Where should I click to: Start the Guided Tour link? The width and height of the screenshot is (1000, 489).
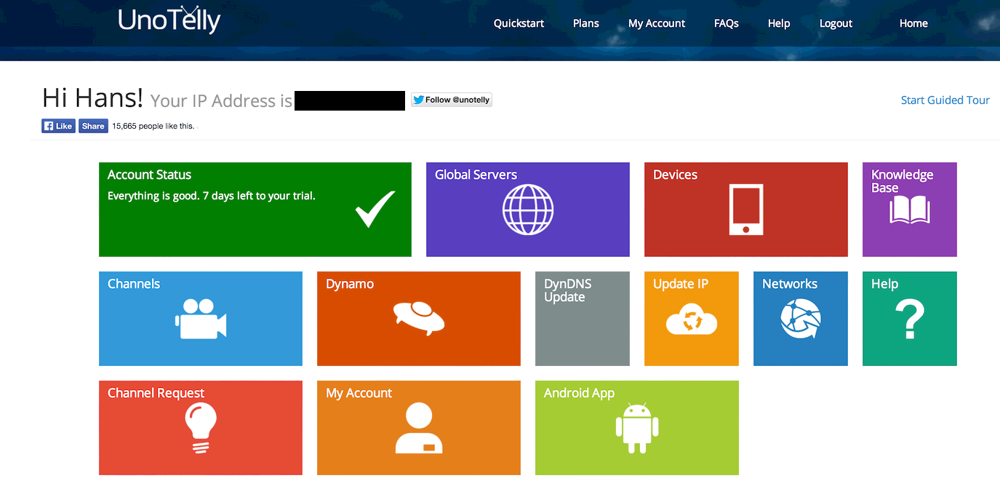(x=945, y=100)
